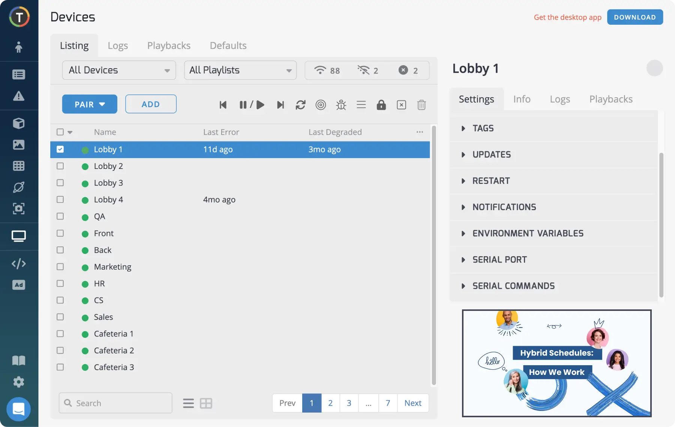675x427 pixels.
Task: Open the All Playlists dropdown
Action: 240,70
